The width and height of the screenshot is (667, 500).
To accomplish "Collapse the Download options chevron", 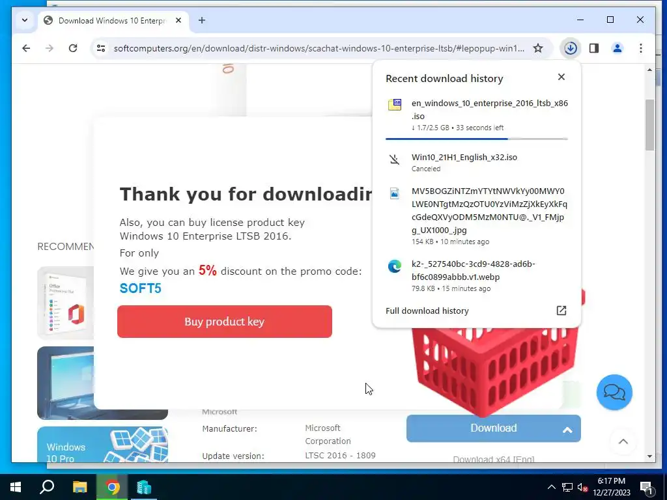I will click(x=567, y=430).
